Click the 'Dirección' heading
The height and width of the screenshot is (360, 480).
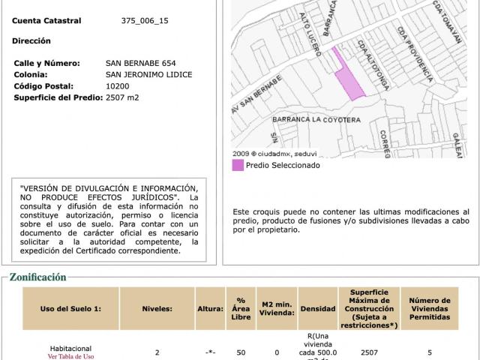(31, 40)
